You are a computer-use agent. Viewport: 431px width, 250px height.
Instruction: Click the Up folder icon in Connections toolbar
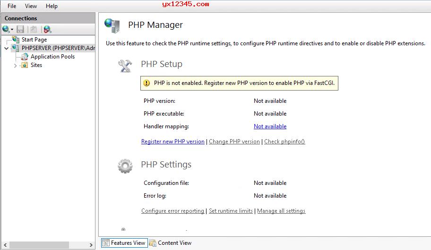tap(34, 29)
